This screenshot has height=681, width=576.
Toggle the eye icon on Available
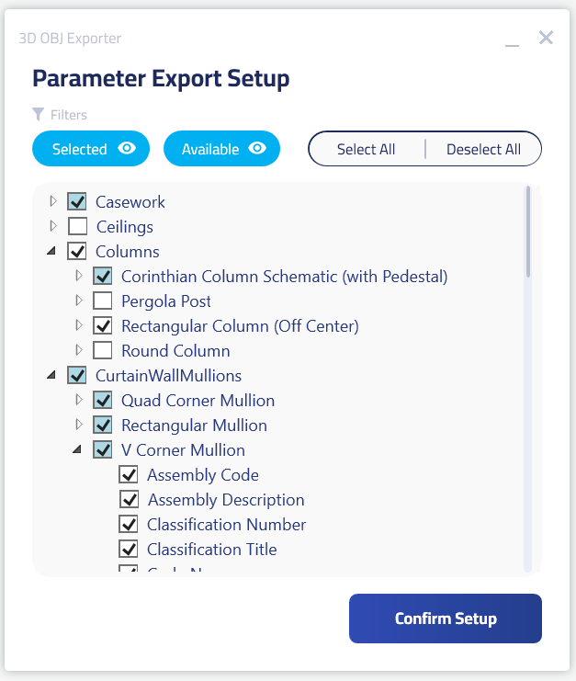click(x=257, y=149)
